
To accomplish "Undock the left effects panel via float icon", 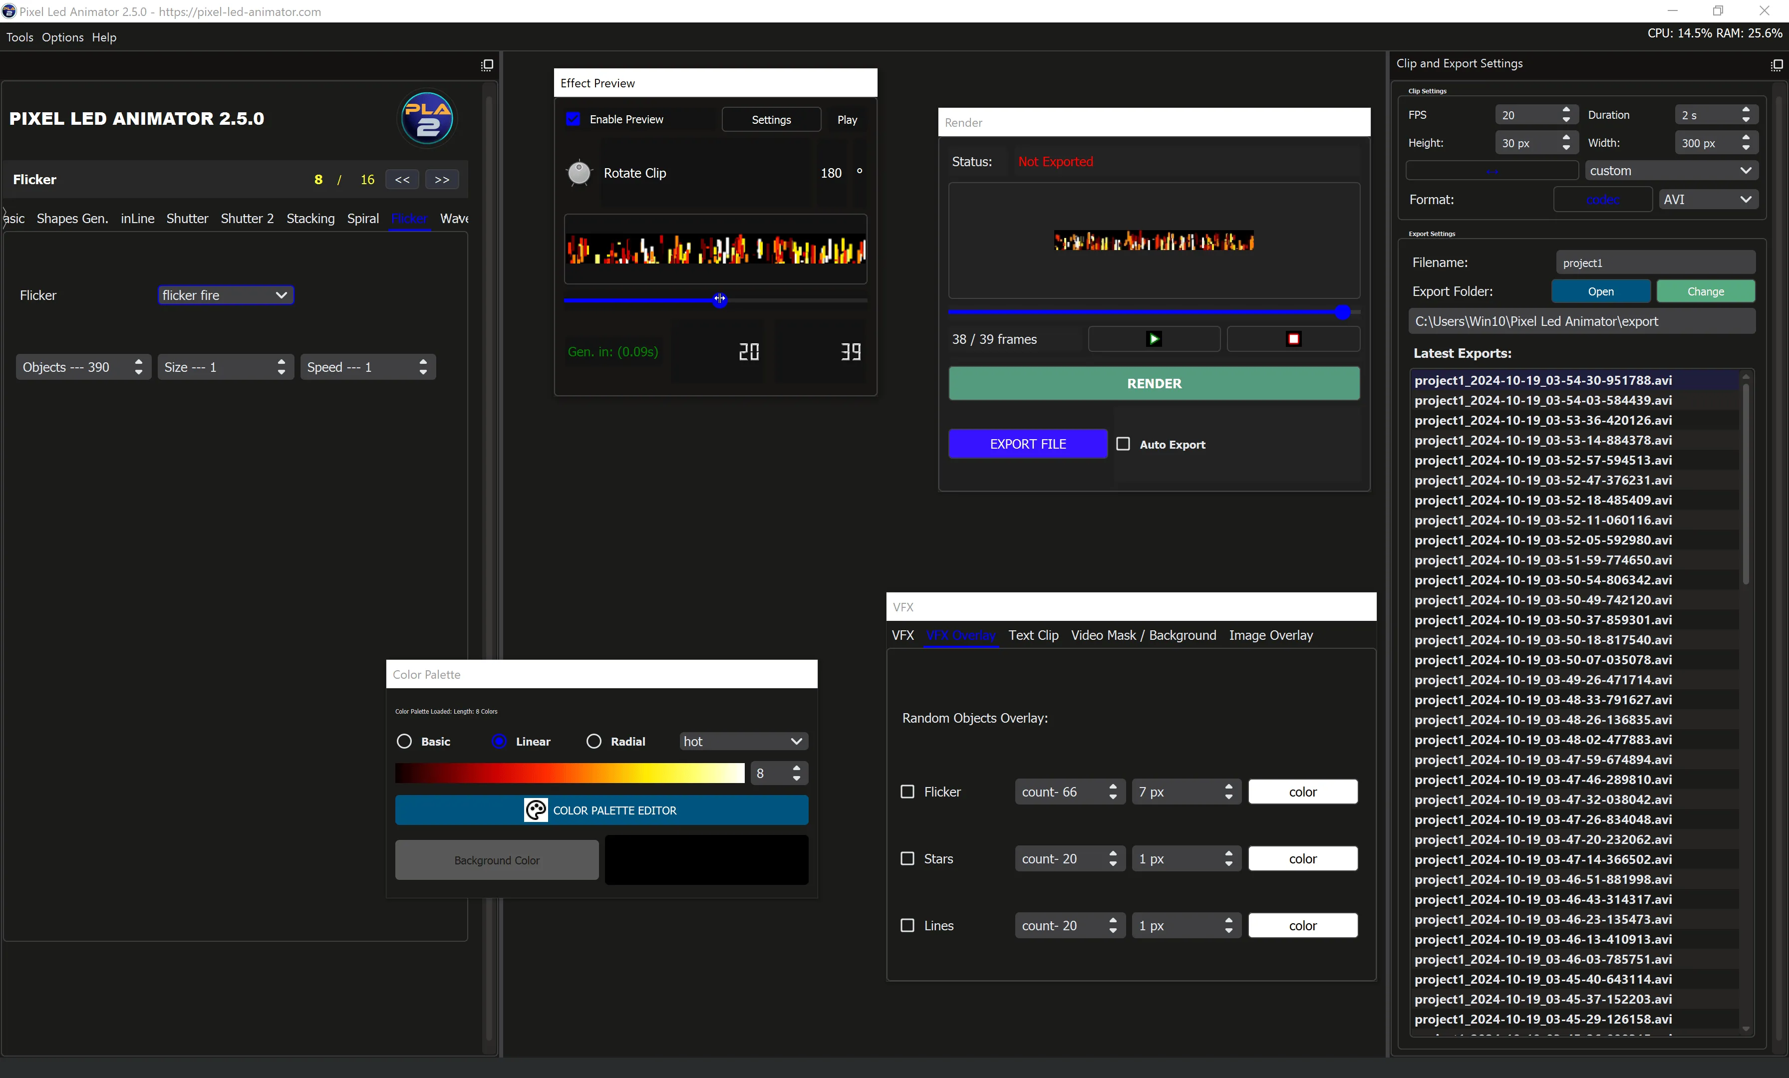I will pos(487,65).
